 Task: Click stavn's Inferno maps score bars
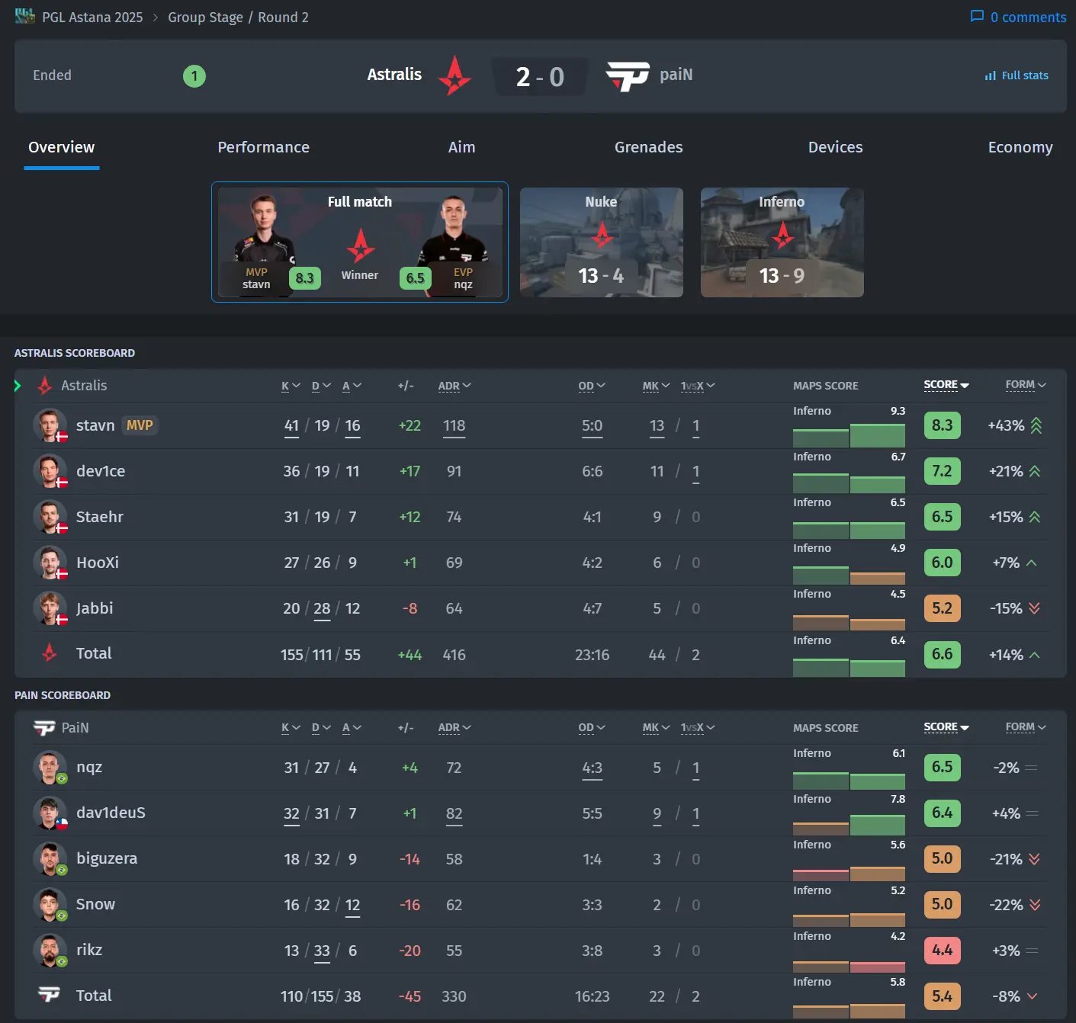[849, 435]
